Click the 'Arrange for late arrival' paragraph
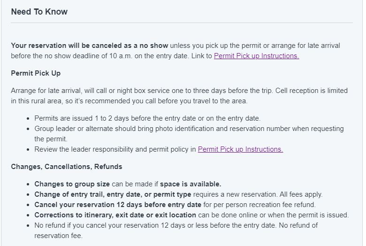 point(179,96)
